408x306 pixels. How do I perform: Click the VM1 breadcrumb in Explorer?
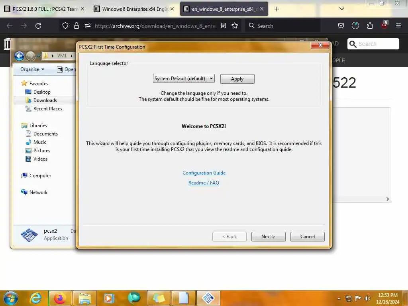pos(62,56)
